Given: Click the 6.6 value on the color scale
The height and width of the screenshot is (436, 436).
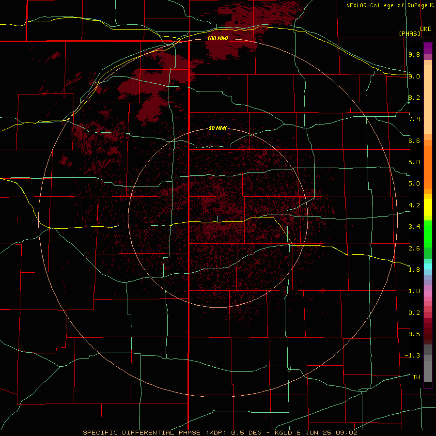Looking at the screenshot, I should 414,140.
